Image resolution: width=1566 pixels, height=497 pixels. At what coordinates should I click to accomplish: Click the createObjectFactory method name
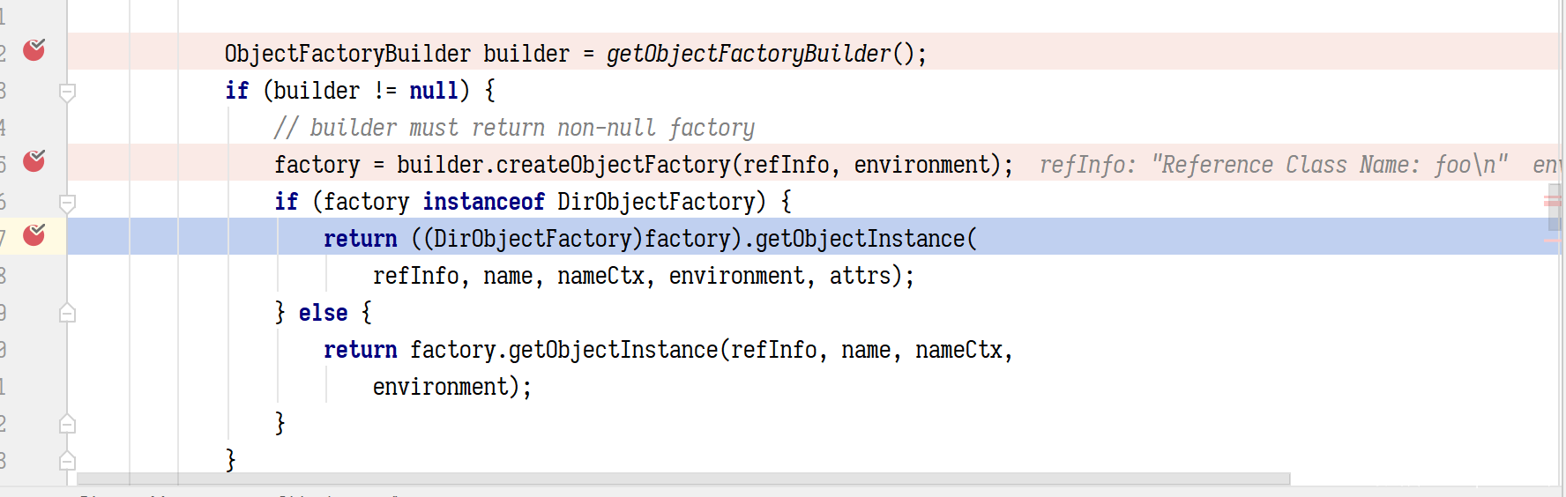tap(613, 165)
